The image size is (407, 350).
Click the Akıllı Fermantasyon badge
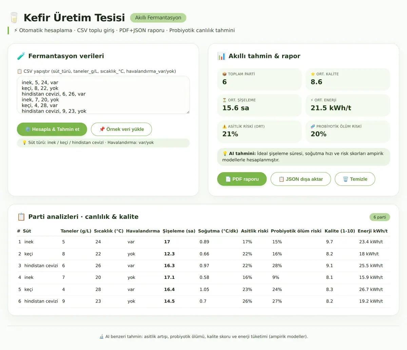(158, 18)
